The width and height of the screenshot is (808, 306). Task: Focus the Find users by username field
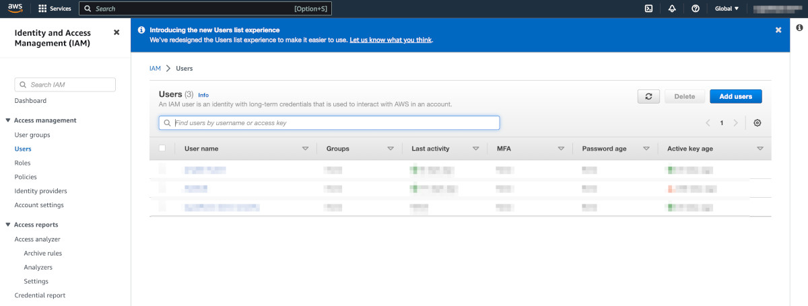tap(329, 123)
